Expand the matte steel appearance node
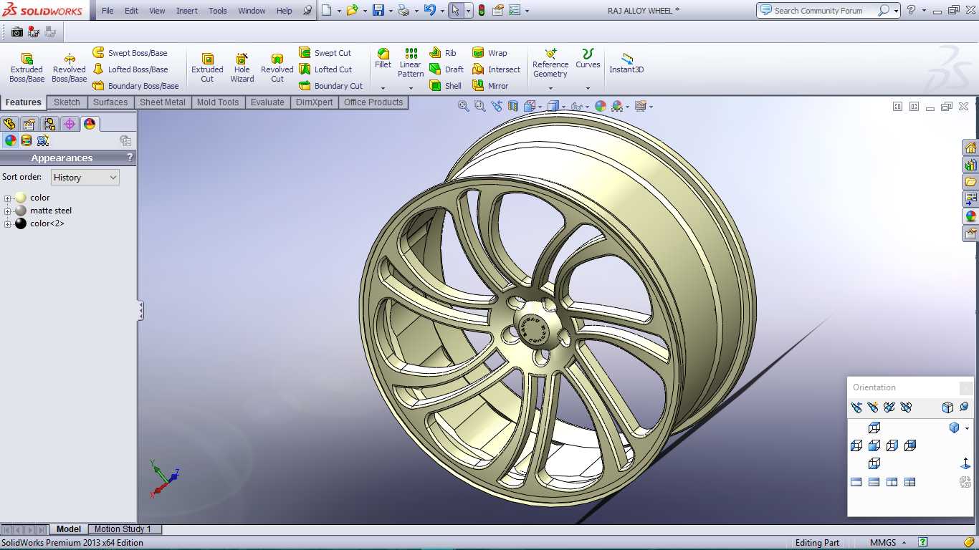 tap(8, 211)
